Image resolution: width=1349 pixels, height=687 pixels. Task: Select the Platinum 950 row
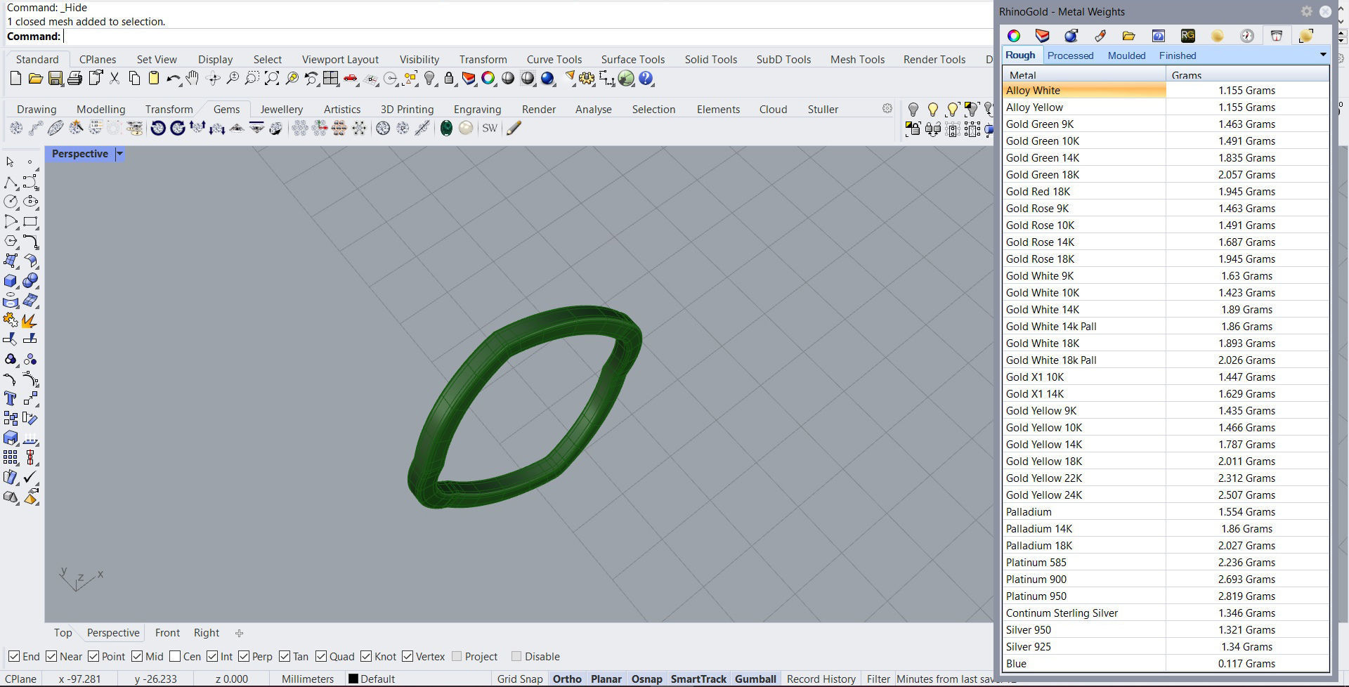click(x=1166, y=596)
